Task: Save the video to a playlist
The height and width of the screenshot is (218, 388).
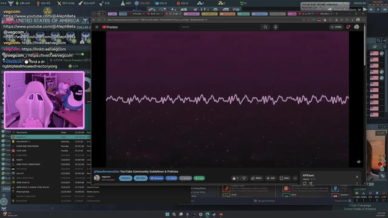Action: click(x=284, y=178)
